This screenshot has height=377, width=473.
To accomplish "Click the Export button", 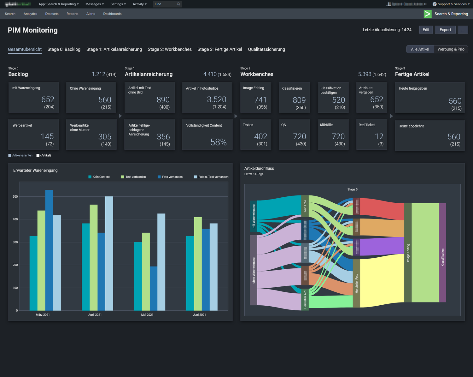I will (x=445, y=30).
